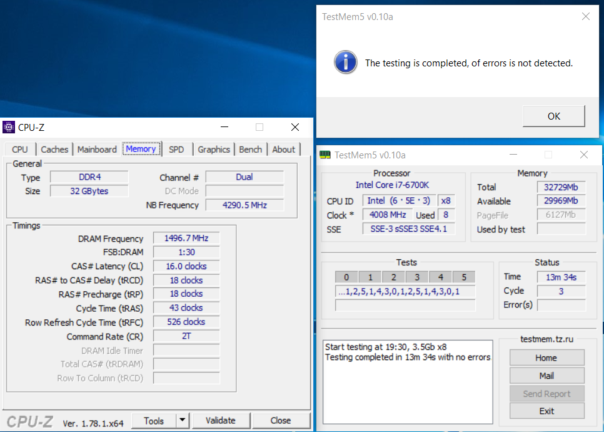Viewport: 604px width, 432px height.
Task: Minimize the CPU-Z window
Action: pyautogui.click(x=224, y=127)
